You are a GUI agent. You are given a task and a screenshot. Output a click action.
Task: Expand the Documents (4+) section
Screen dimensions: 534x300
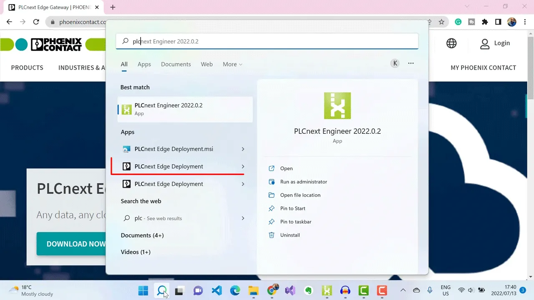point(142,235)
